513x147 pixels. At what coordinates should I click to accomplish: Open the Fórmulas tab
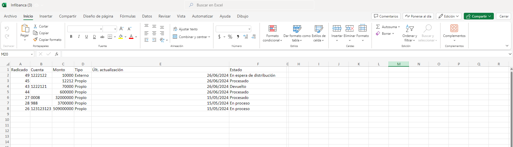coord(128,16)
